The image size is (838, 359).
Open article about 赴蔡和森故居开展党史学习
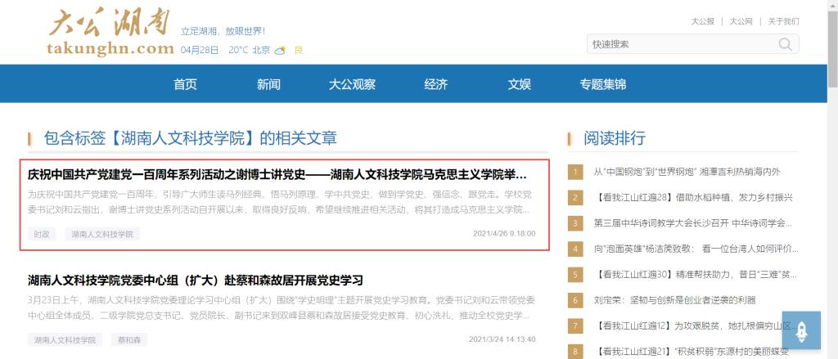click(x=195, y=280)
